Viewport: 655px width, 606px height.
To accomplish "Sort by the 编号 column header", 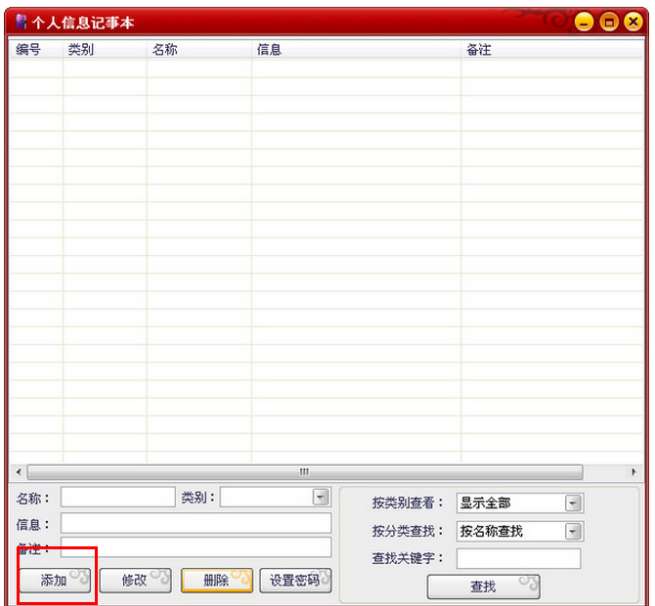I will 36,49.
